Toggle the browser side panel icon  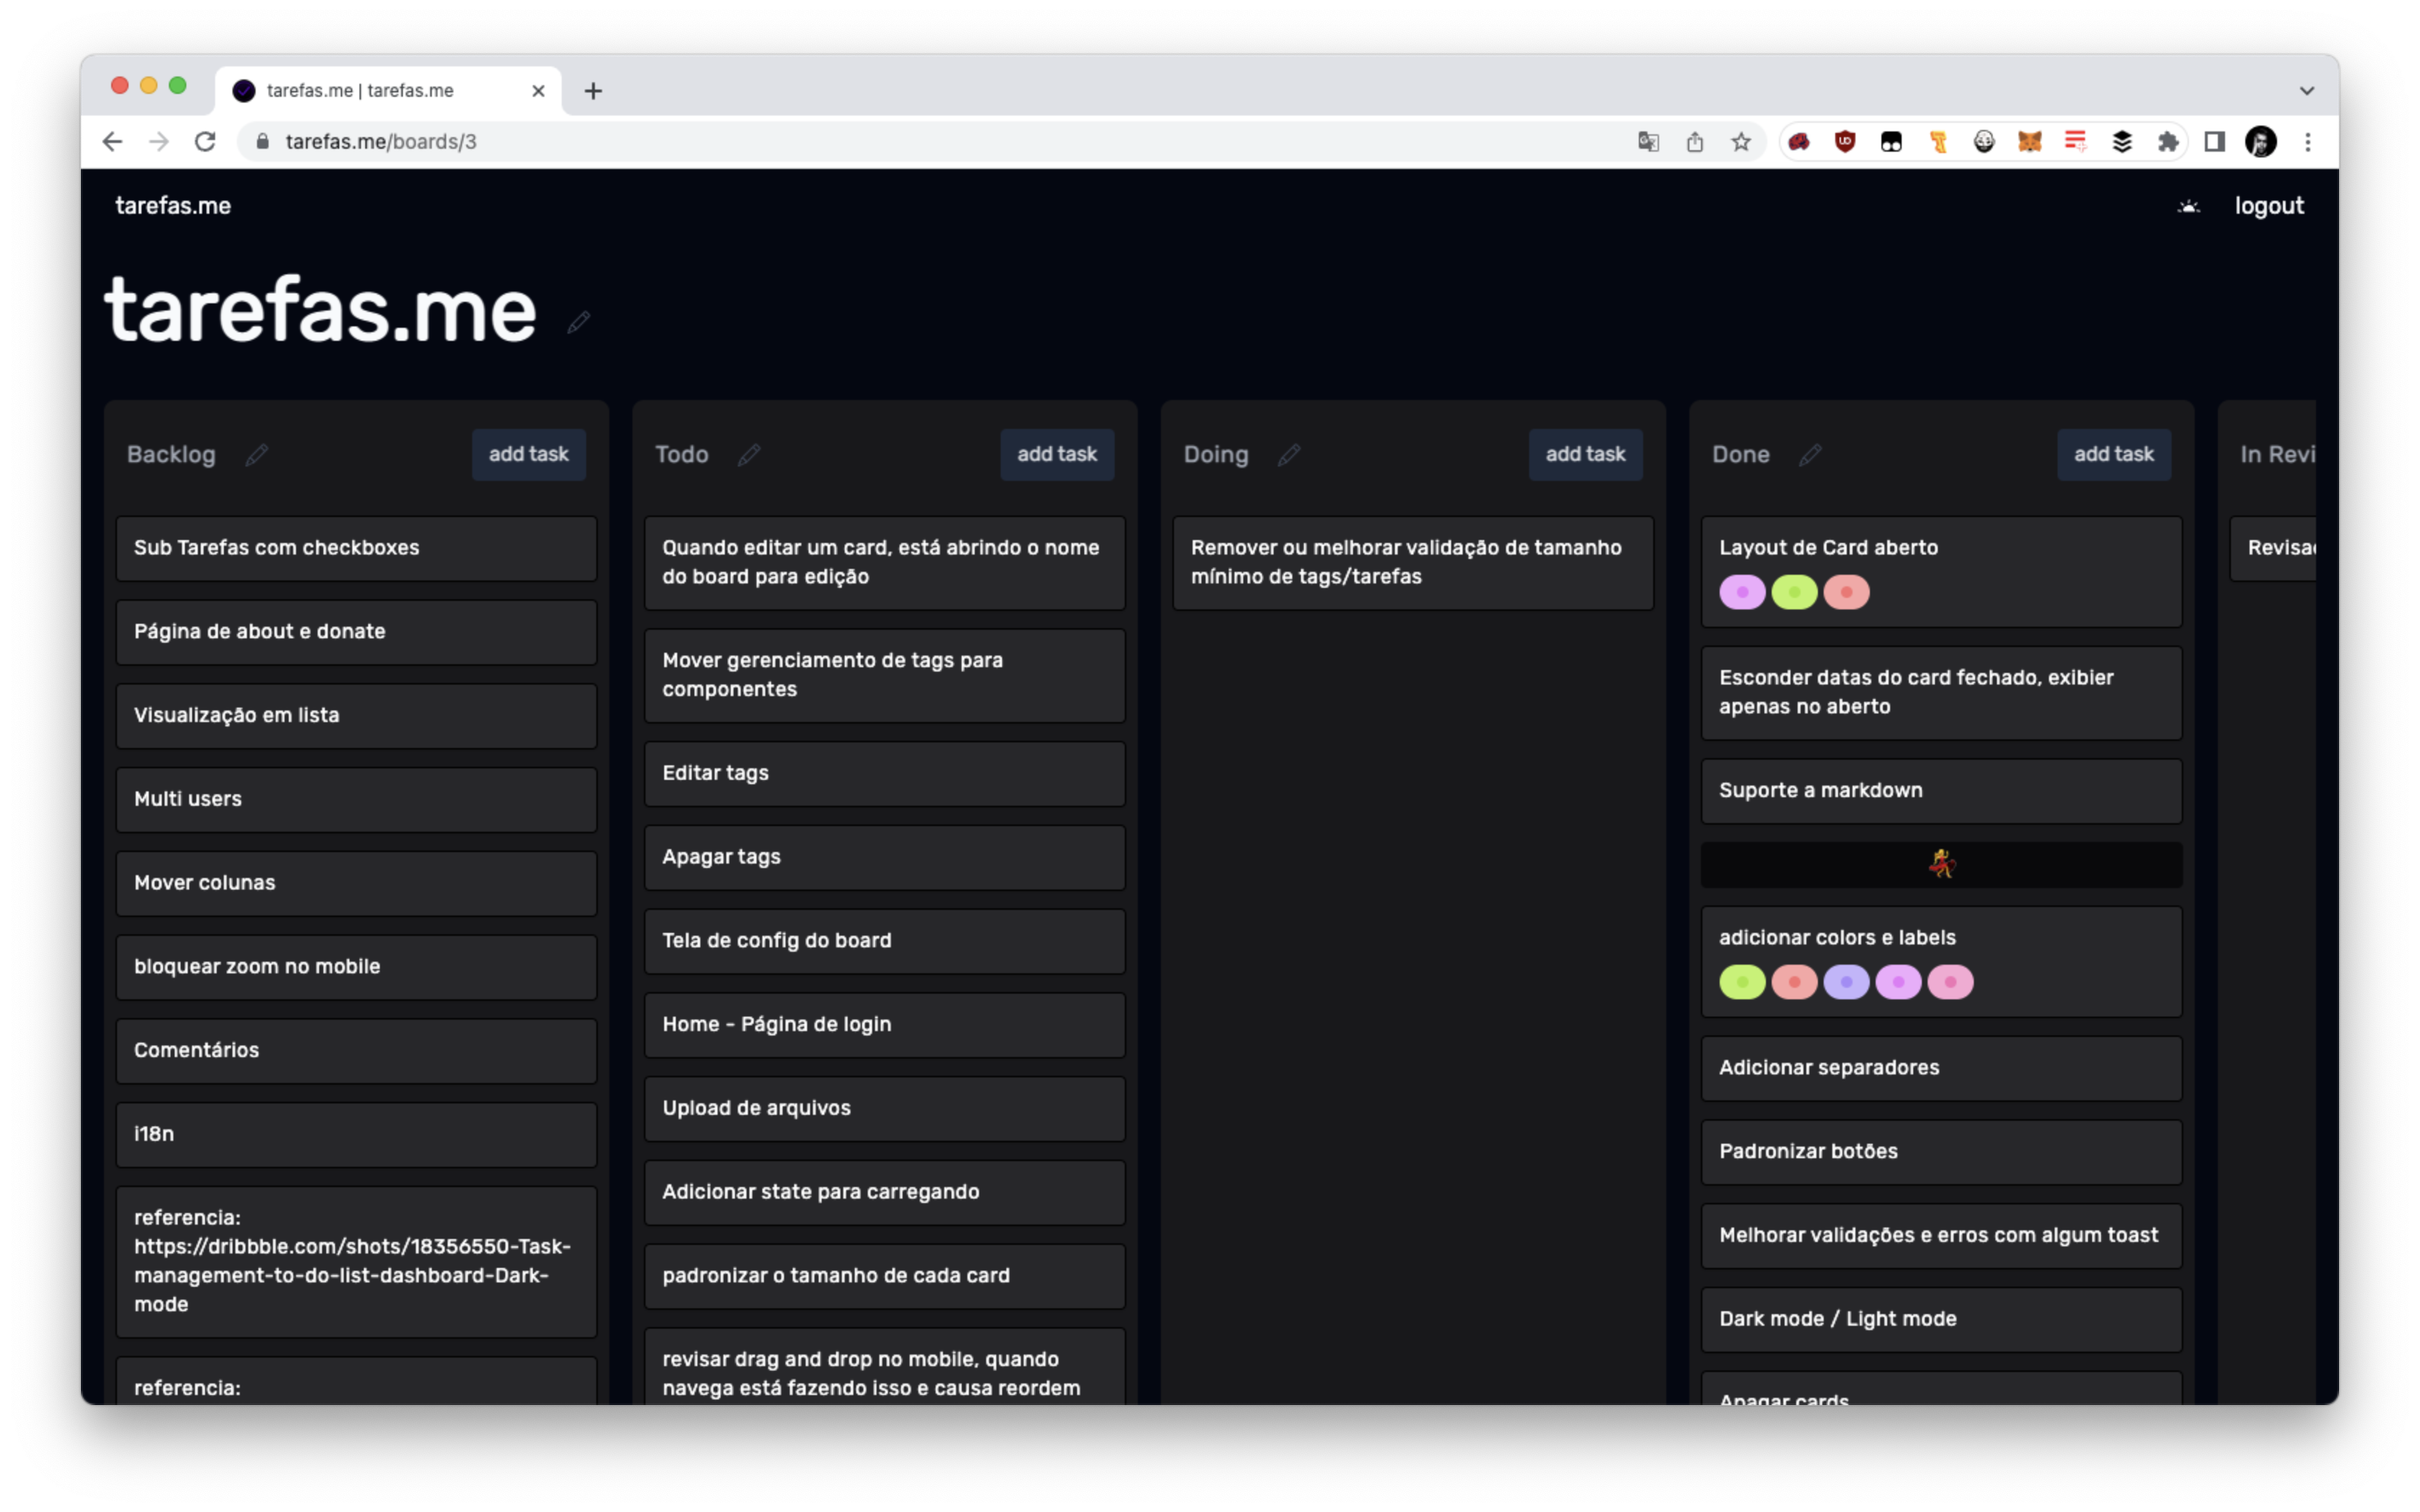2214,142
